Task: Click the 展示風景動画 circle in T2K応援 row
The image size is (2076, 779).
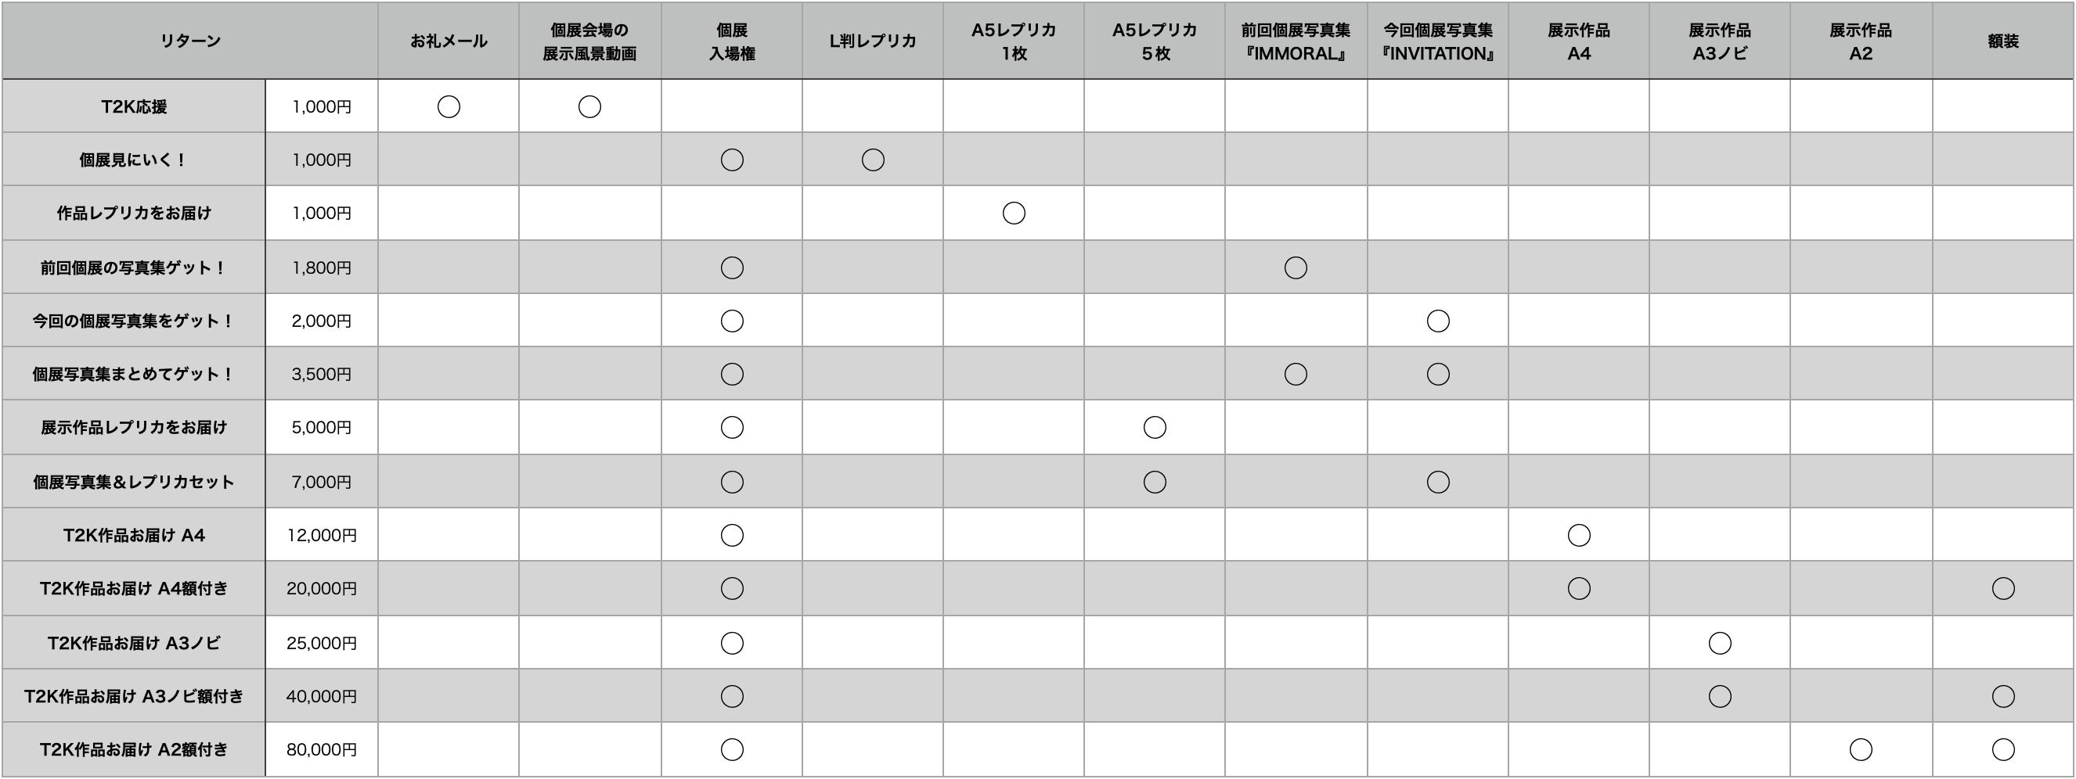Action: coord(589,106)
